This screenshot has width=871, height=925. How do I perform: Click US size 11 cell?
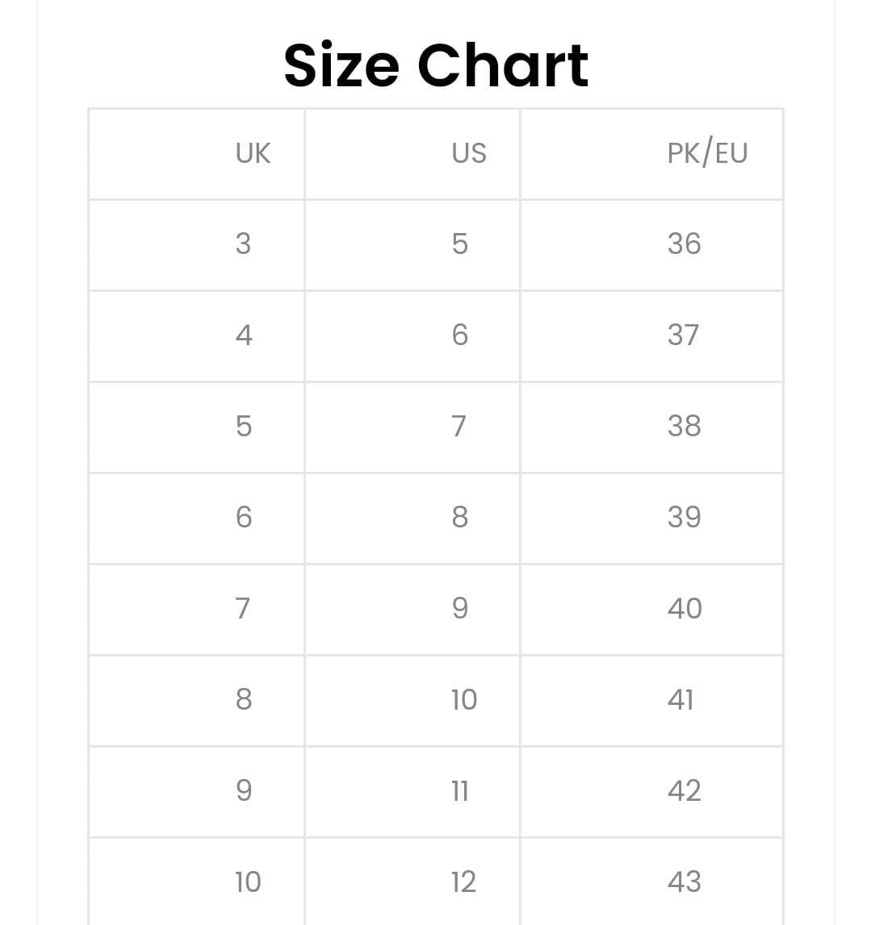[412, 792]
